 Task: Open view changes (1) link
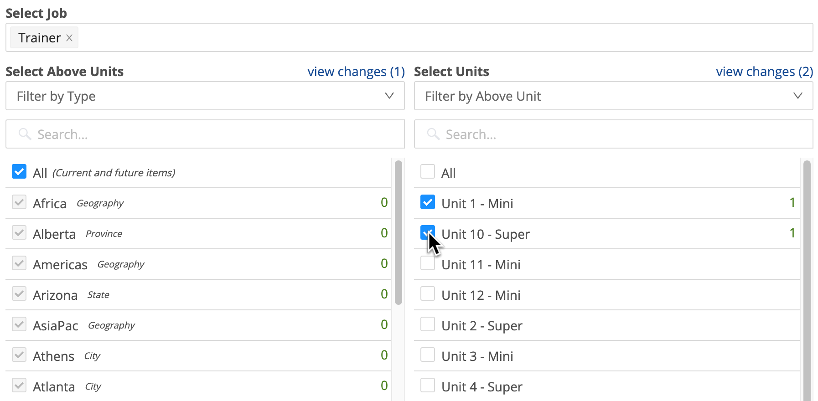point(356,72)
